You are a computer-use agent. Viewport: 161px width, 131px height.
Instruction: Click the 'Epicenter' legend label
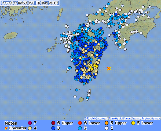click(18, 128)
